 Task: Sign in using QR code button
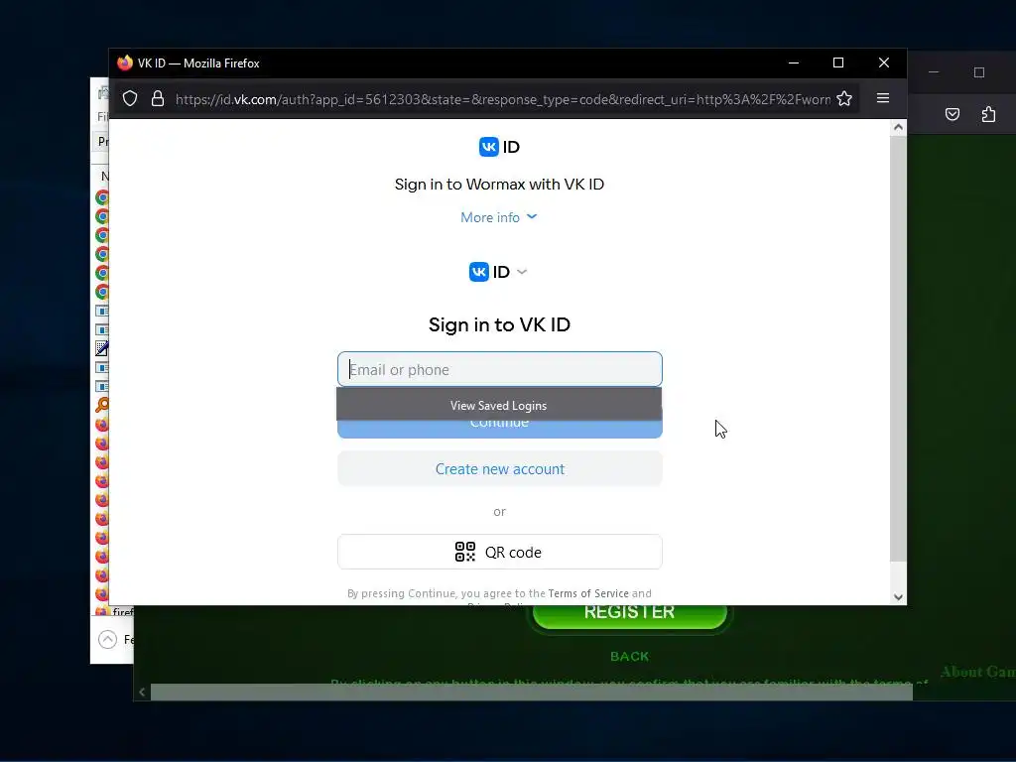pos(500,552)
